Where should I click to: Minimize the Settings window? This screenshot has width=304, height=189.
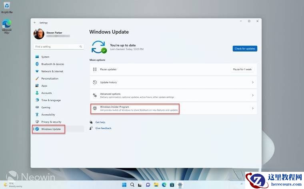[x=241, y=21]
